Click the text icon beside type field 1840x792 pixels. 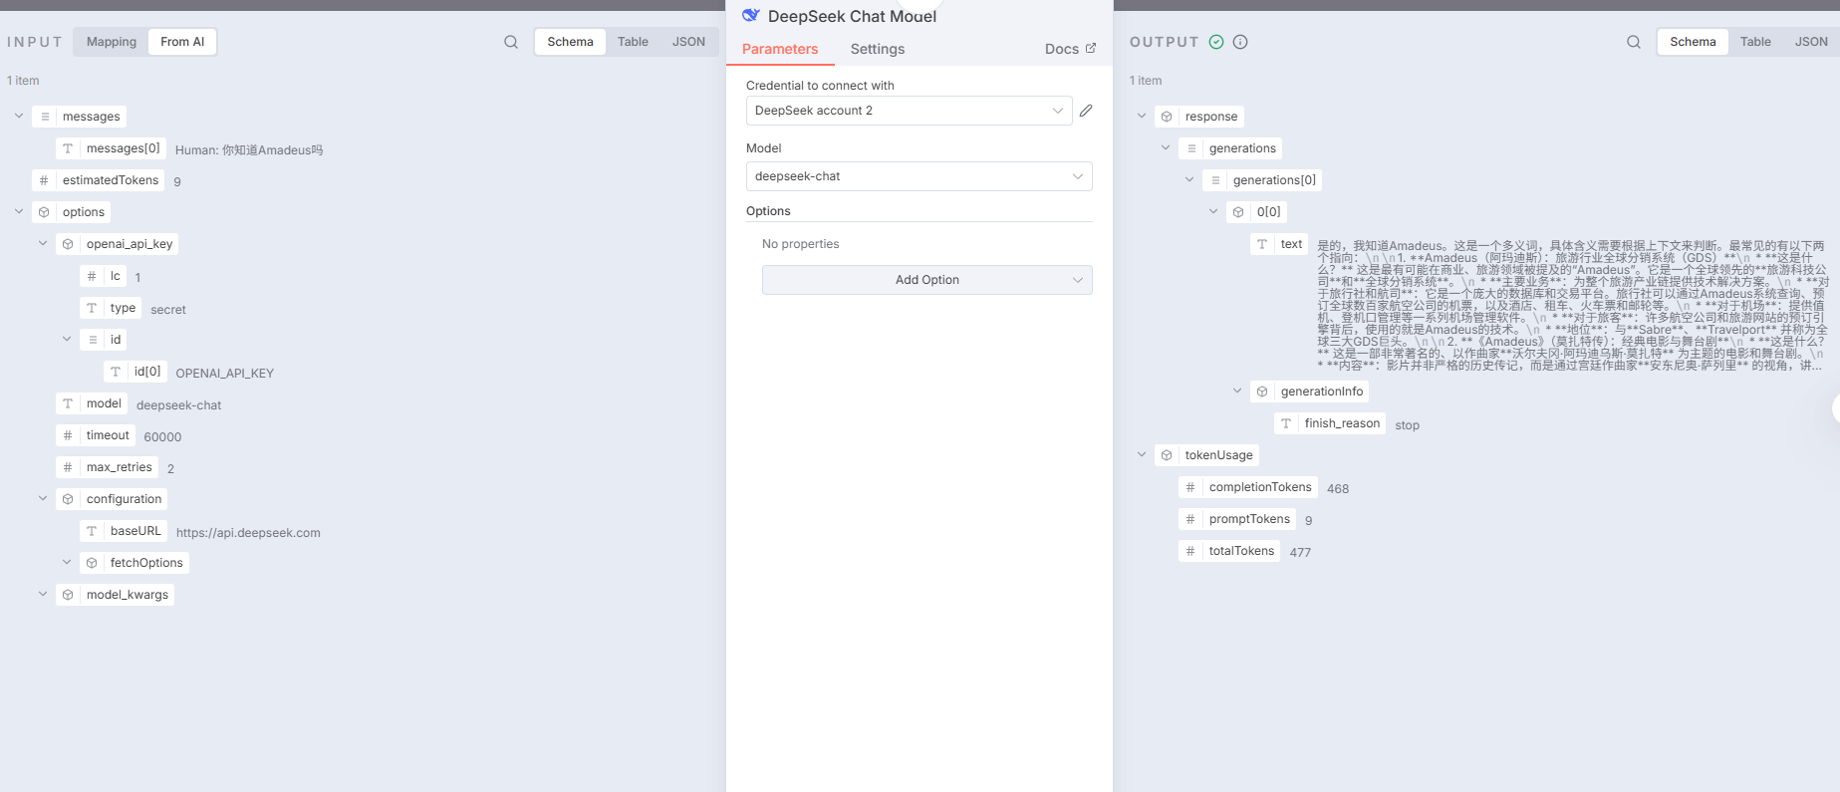[x=92, y=308]
